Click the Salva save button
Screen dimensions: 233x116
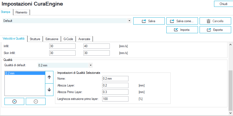click(x=149, y=21)
